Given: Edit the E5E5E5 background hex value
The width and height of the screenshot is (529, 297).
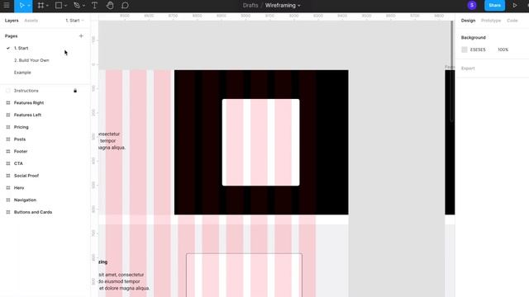Looking at the screenshot, I should 478,49.
